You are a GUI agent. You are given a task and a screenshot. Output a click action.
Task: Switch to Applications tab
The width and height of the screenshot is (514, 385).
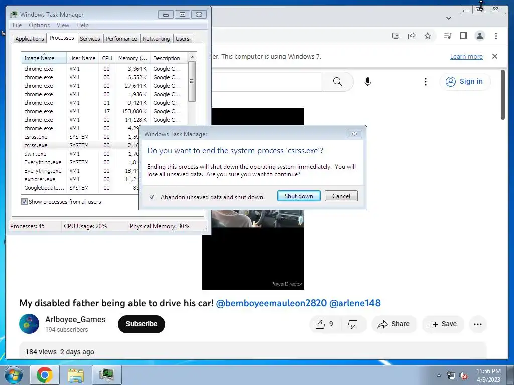click(30, 39)
